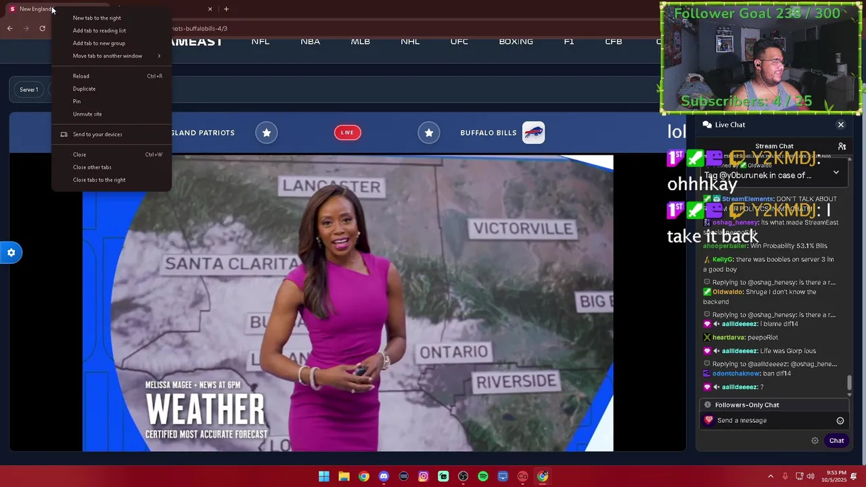Click the Buffalo Bills team logo

coord(534,133)
